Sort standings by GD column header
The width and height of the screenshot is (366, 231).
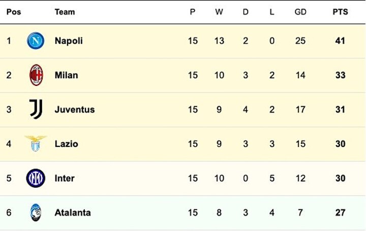point(300,12)
